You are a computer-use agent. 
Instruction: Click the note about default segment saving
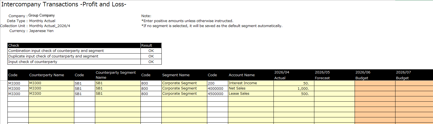coord(212,26)
